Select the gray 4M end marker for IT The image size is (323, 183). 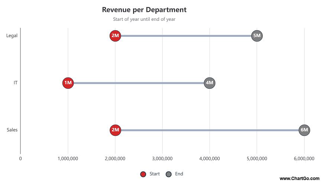click(x=210, y=83)
